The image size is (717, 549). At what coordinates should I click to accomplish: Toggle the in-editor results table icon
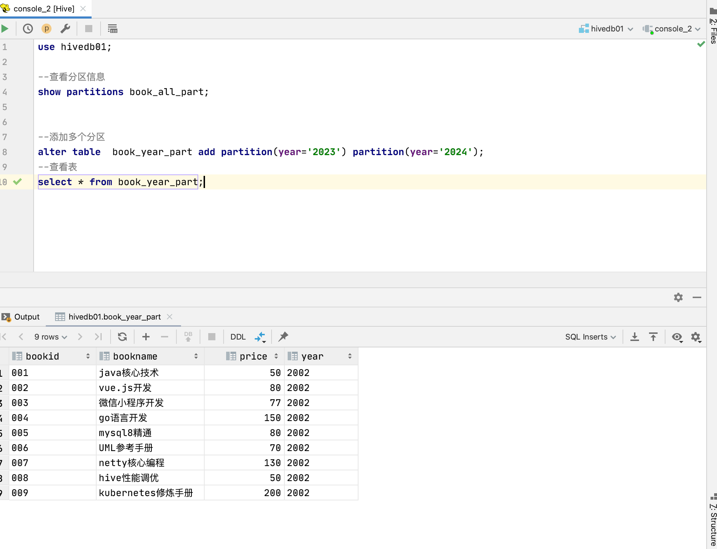point(112,29)
